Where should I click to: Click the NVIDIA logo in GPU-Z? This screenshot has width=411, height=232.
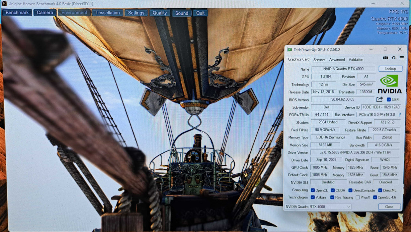tap(389, 84)
